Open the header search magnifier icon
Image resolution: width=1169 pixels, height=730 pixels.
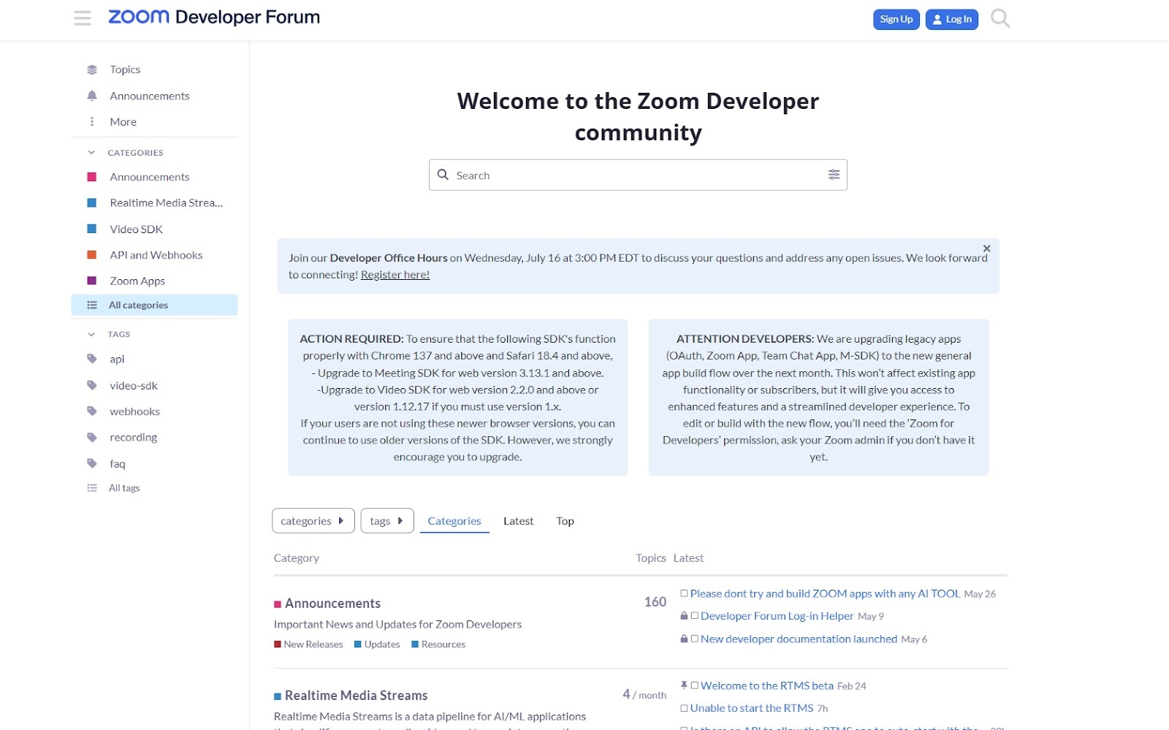coord(999,18)
